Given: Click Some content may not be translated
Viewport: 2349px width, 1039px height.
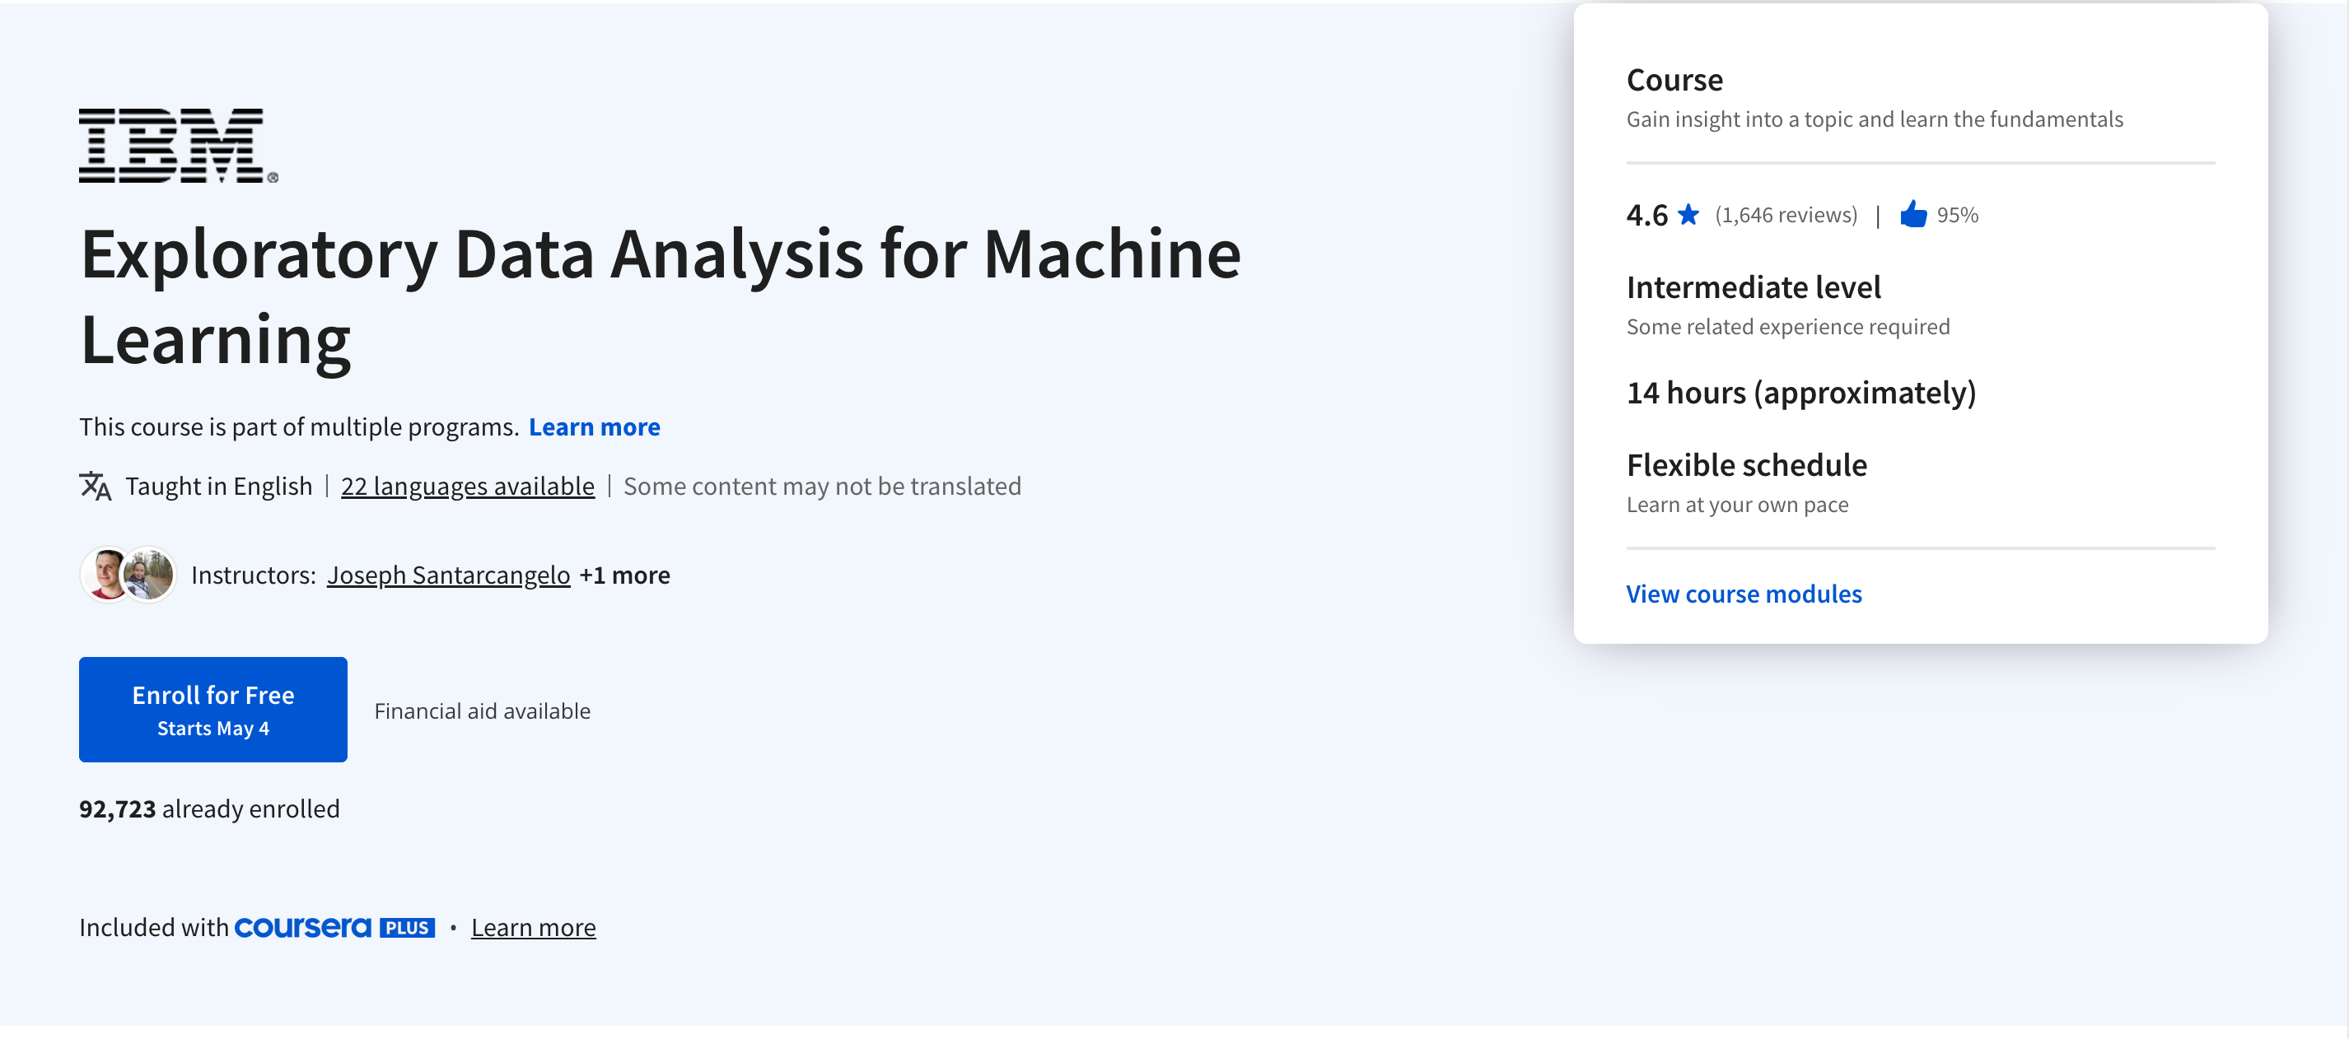Looking at the screenshot, I should point(822,487).
